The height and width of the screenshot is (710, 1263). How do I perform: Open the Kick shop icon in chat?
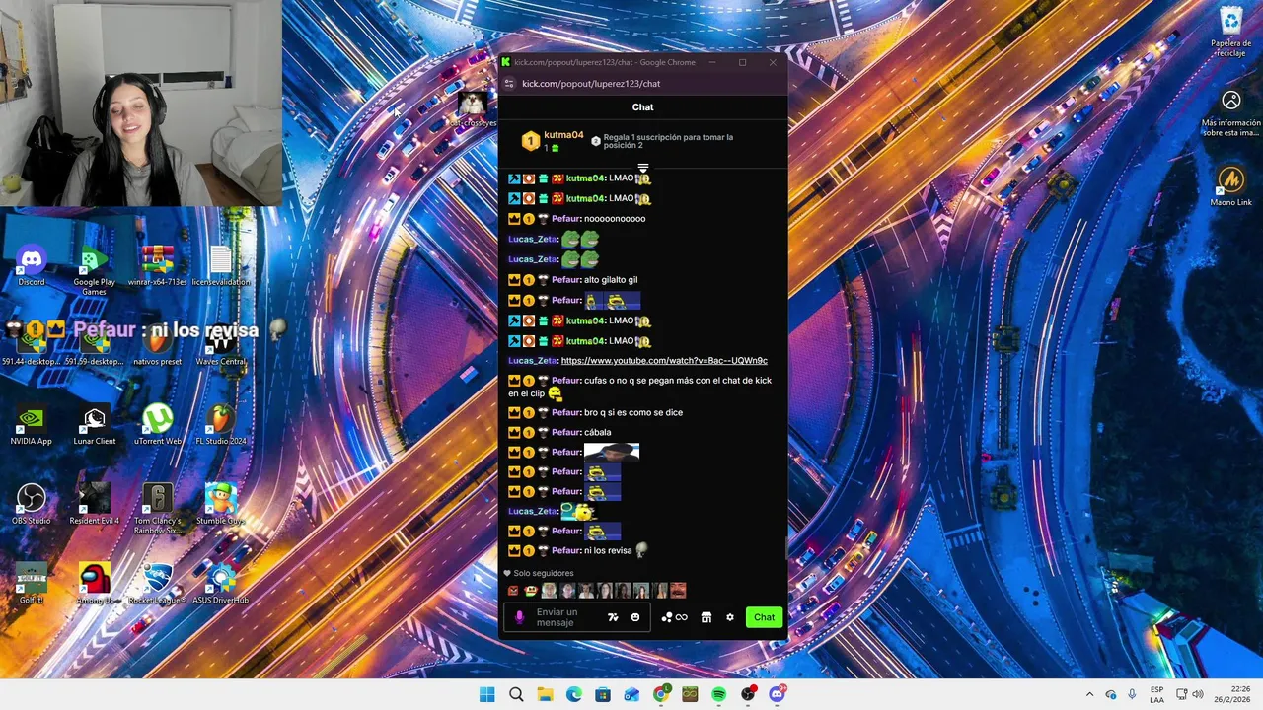[706, 617]
